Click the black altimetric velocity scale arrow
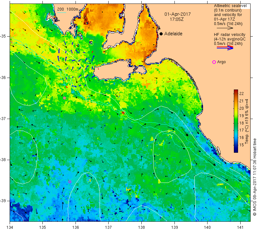Screen dimensions: 257x231 tap(225, 28)
